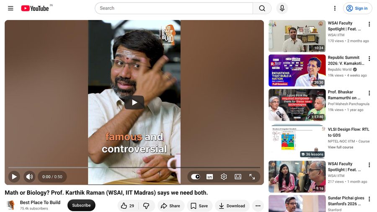377x212 pixels.
Task: Open Prof. Bhaskar Ramamurthi video thumbnail
Action: click(297, 105)
